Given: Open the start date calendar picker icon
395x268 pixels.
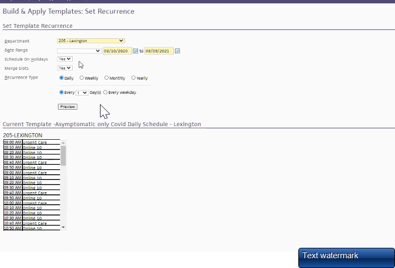Looking at the screenshot, I should point(135,51).
